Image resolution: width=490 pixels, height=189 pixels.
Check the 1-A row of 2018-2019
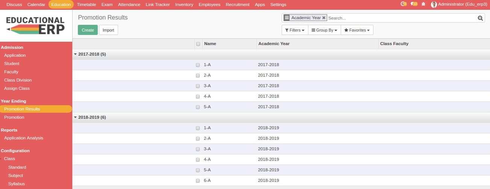pyautogui.click(x=198, y=128)
